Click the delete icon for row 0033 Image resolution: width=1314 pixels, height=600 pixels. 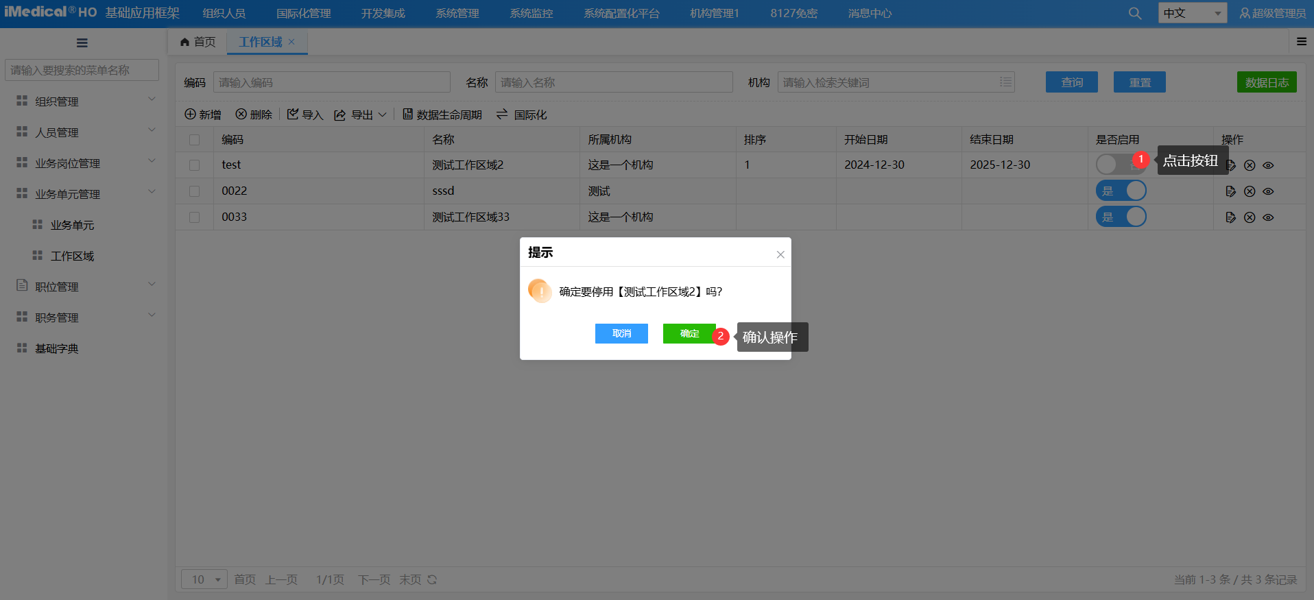coord(1250,217)
